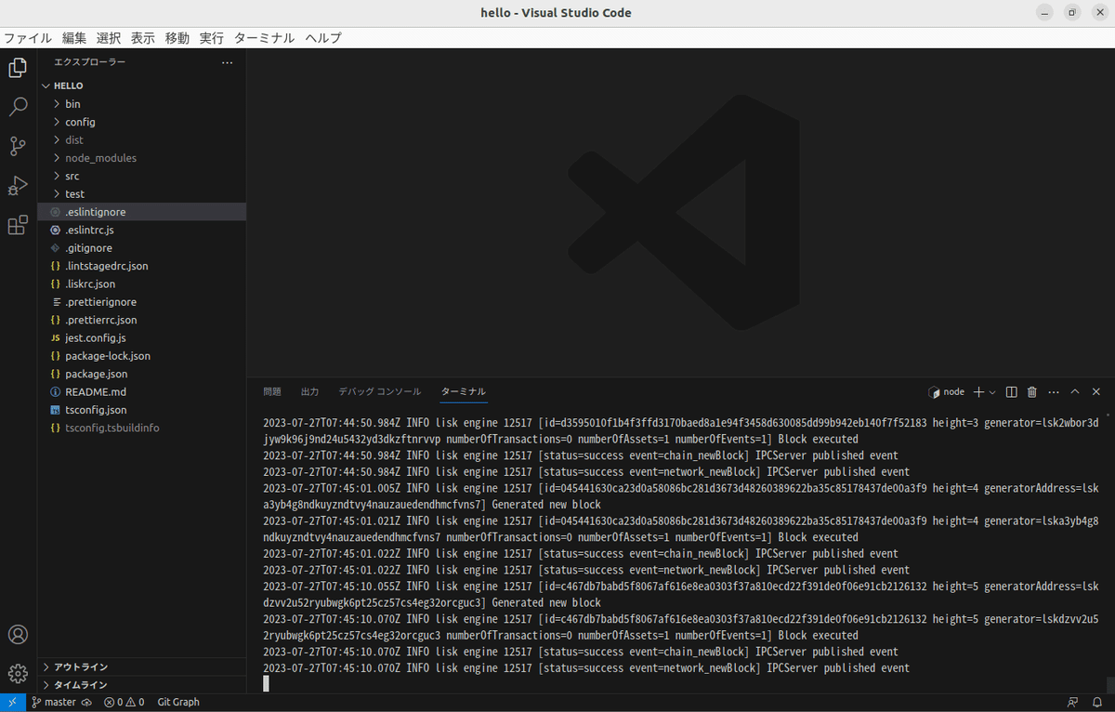Open the ターミナル menu in menu bar

264,38
